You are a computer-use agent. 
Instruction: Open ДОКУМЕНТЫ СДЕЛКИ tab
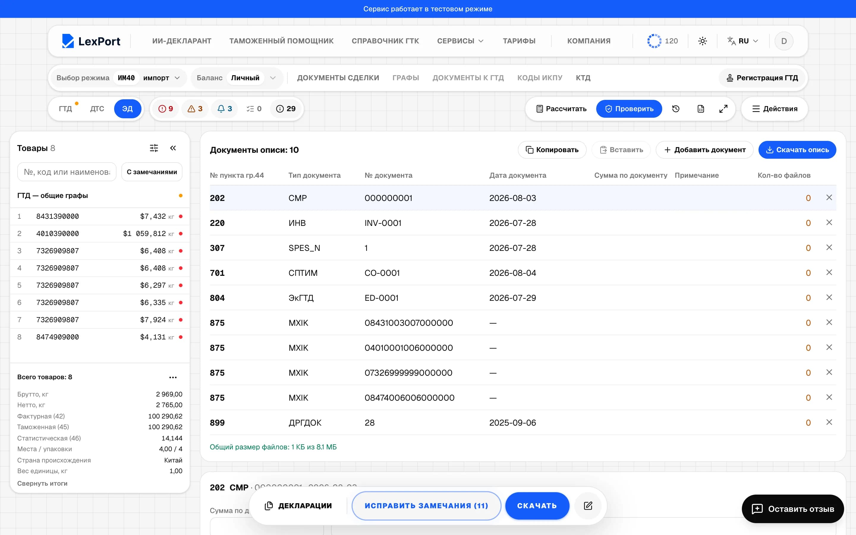point(338,78)
